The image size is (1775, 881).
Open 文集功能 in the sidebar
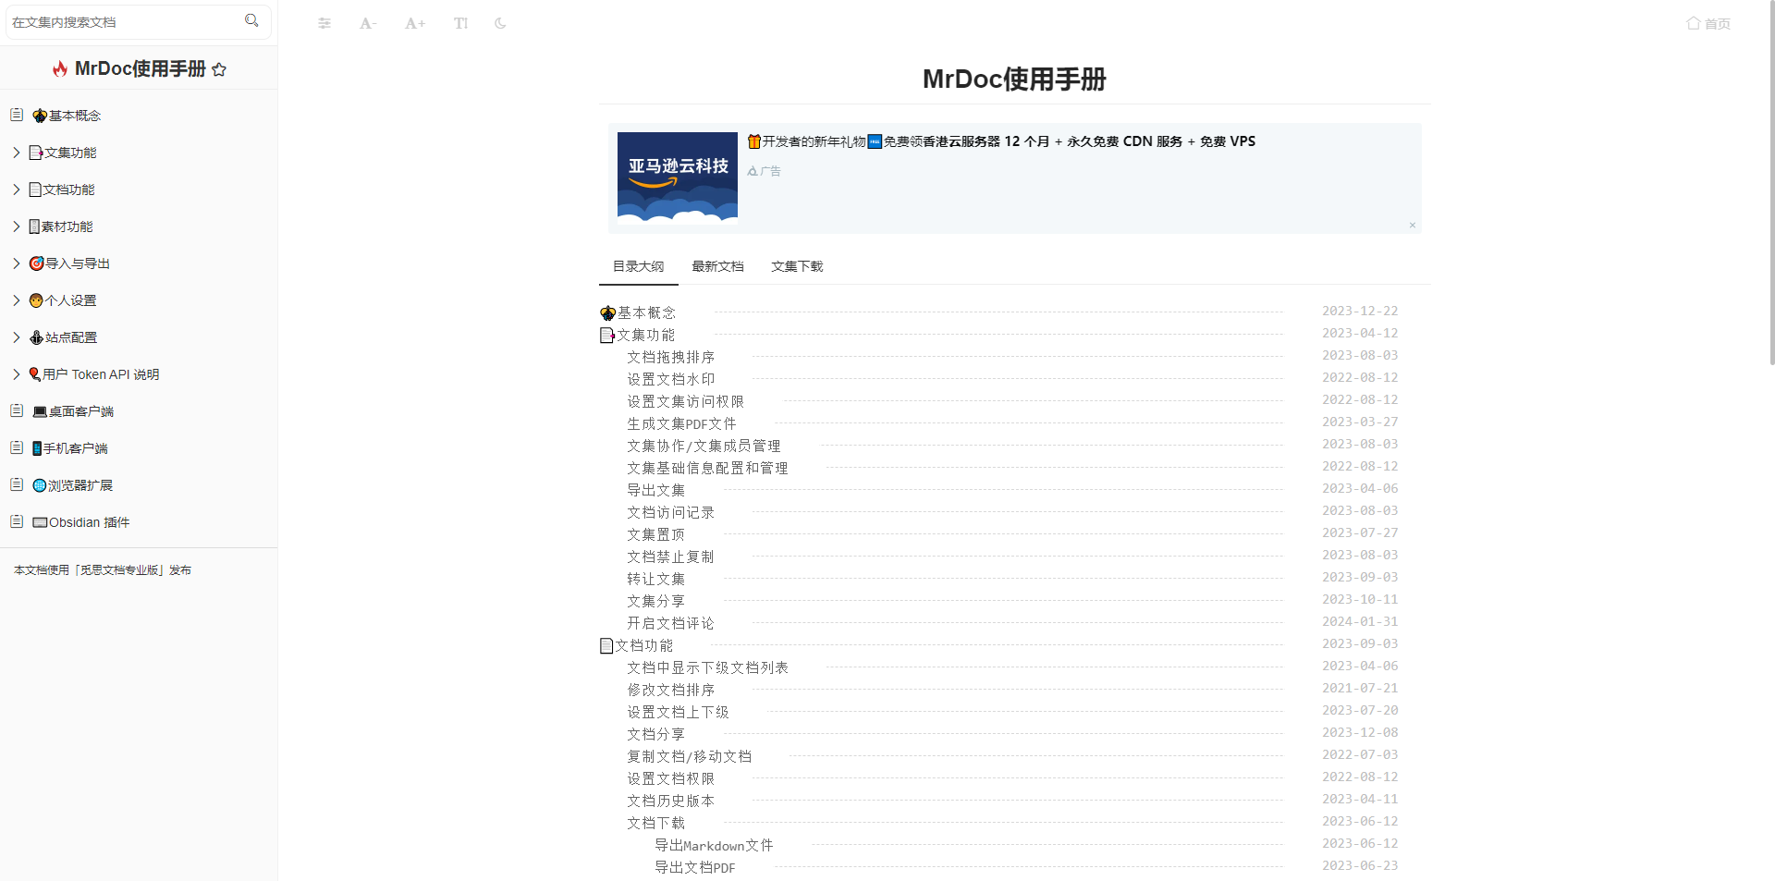(63, 153)
